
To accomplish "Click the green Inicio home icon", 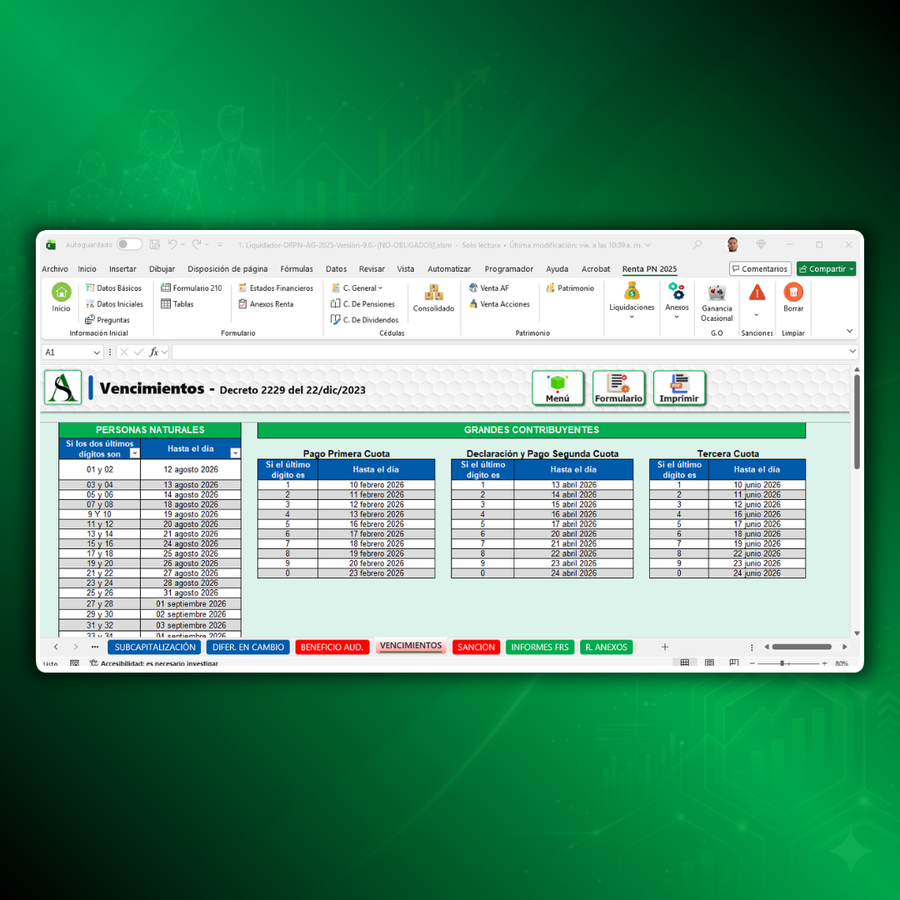I will 62,292.
